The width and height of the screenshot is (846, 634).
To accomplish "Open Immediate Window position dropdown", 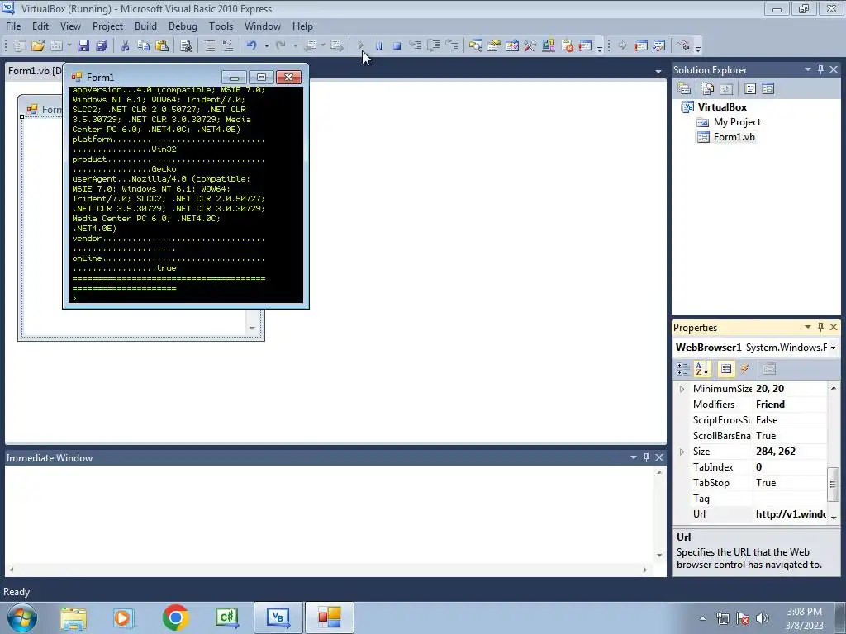I will (634, 457).
